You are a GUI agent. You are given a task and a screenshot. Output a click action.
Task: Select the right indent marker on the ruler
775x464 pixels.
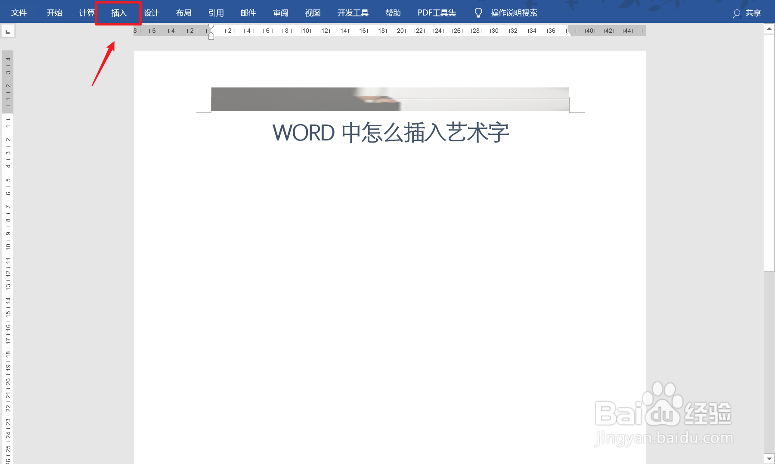pos(569,34)
